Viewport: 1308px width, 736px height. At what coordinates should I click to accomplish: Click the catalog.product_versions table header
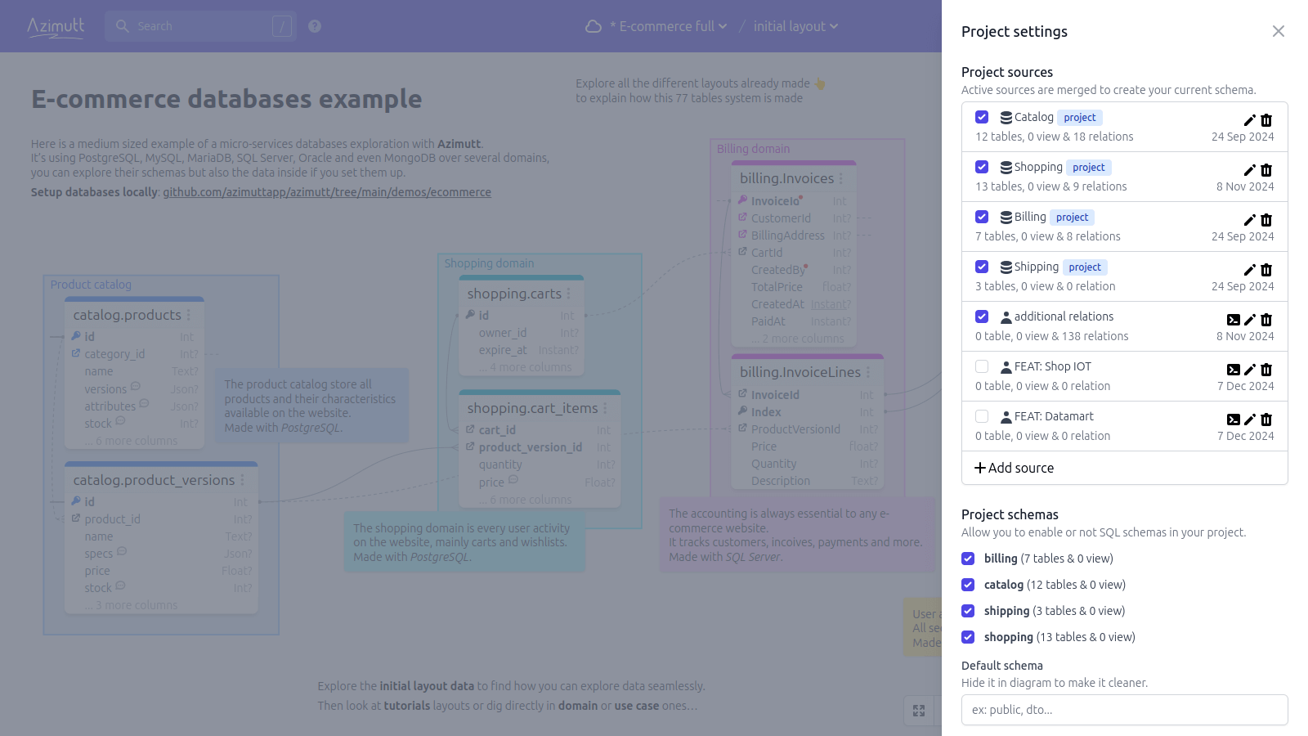tap(161, 480)
